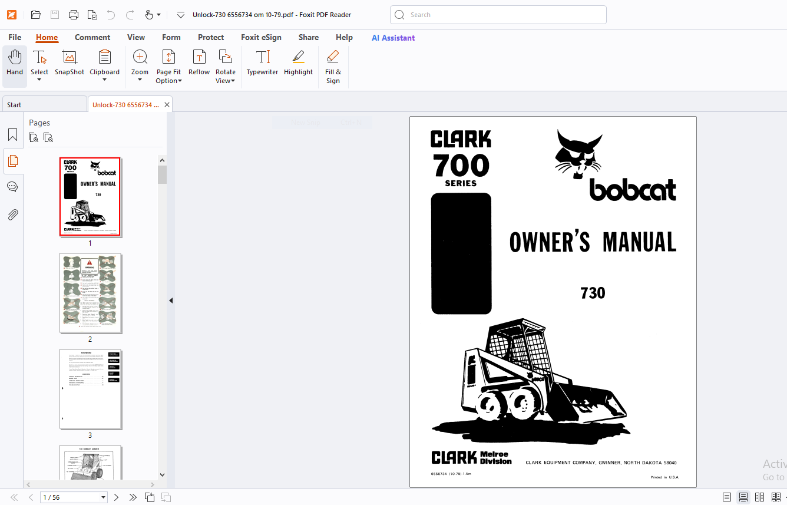Expand the Clipboard dropdown arrow

coord(105,80)
